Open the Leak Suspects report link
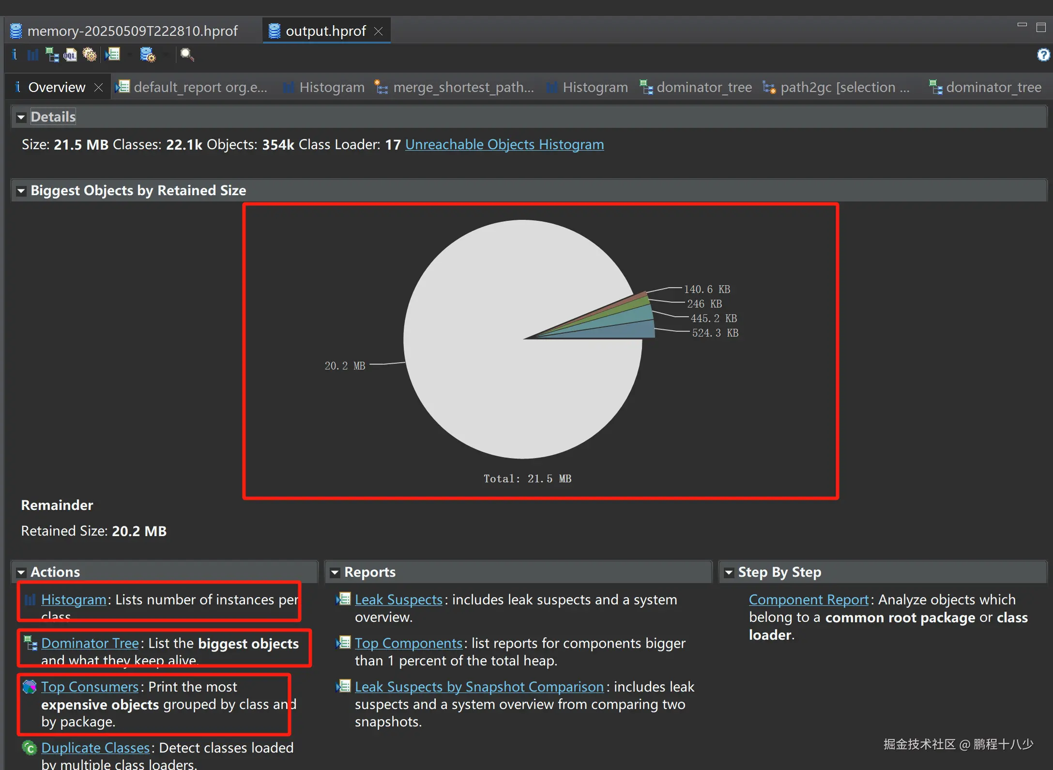Image resolution: width=1053 pixels, height=770 pixels. [398, 600]
